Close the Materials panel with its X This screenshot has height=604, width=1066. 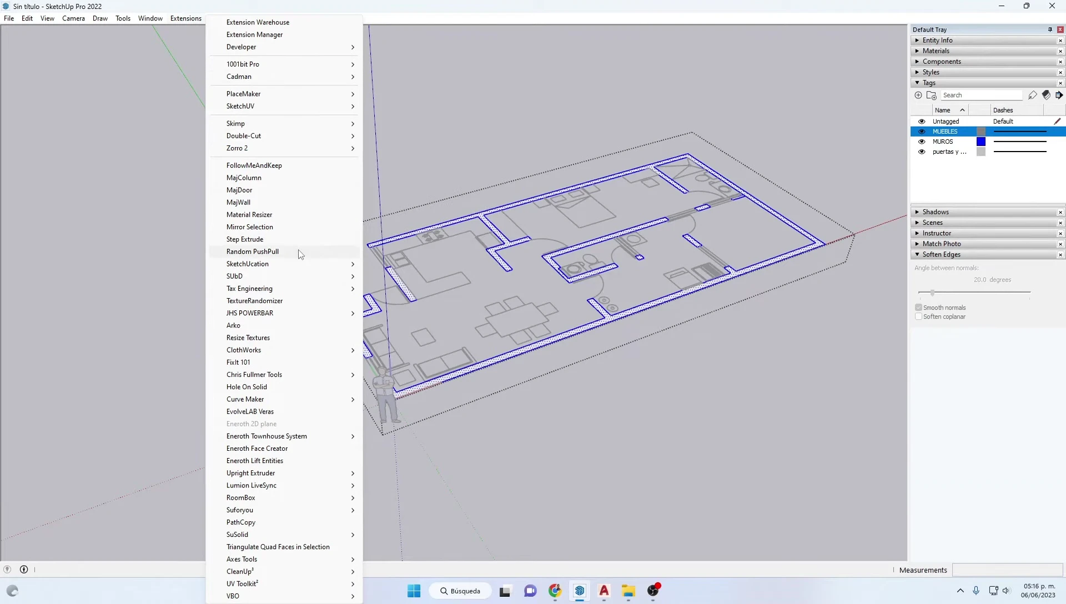[x=1060, y=51]
